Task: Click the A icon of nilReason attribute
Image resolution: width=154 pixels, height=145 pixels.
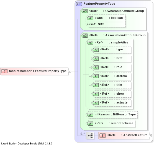Action: [x=90, y=115]
